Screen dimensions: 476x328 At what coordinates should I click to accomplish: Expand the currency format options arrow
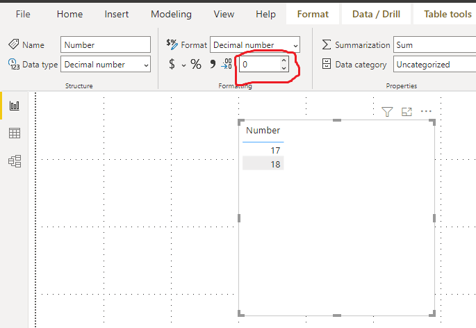click(183, 65)
